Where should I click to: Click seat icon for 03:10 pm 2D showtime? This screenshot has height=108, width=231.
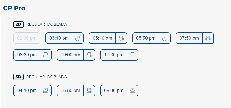click(x=78, y=38)
